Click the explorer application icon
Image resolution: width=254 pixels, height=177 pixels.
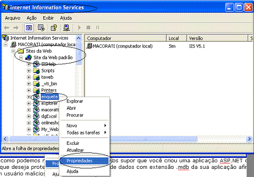click(36, 103)
